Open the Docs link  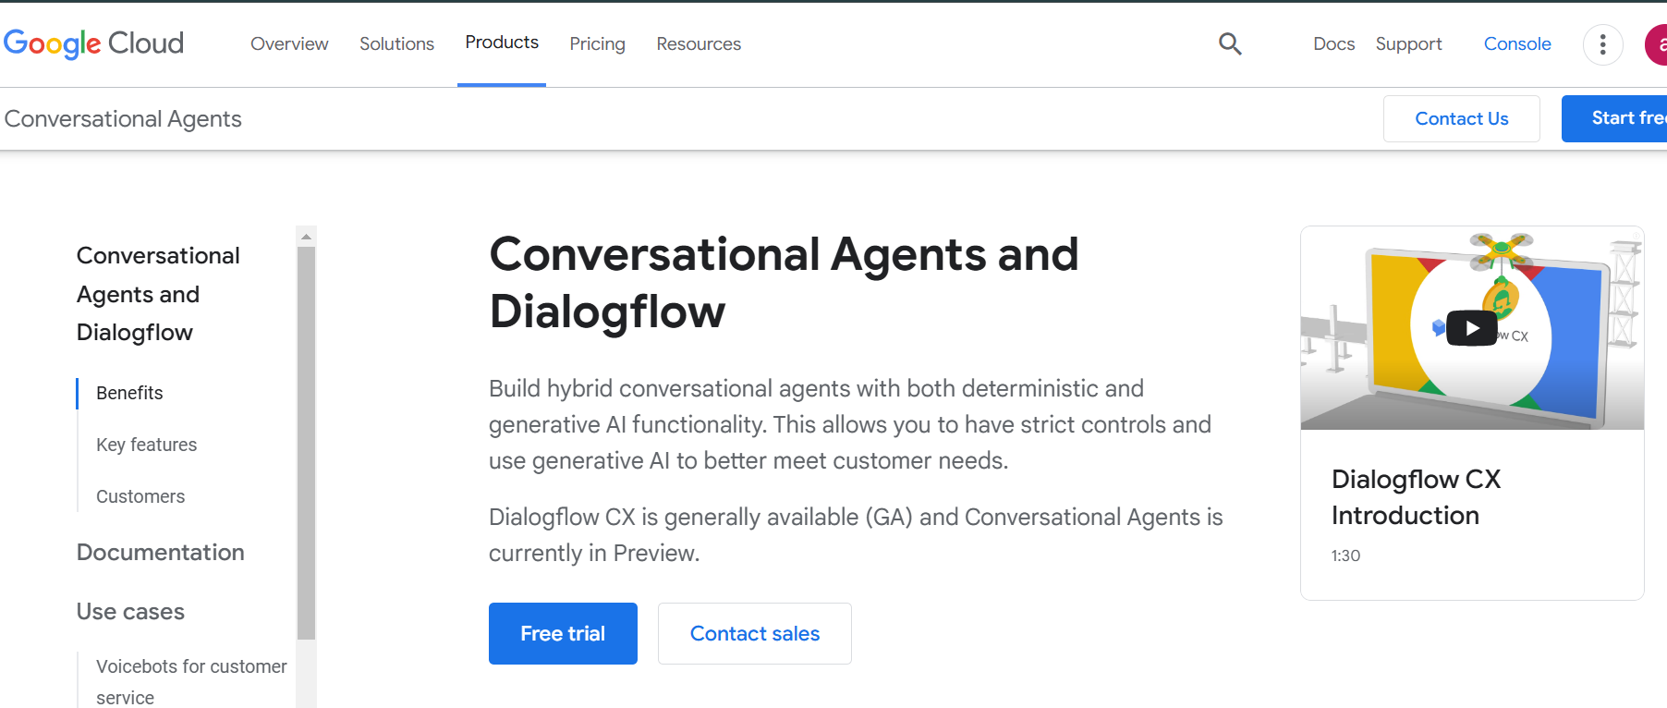tap(1333, 44)
